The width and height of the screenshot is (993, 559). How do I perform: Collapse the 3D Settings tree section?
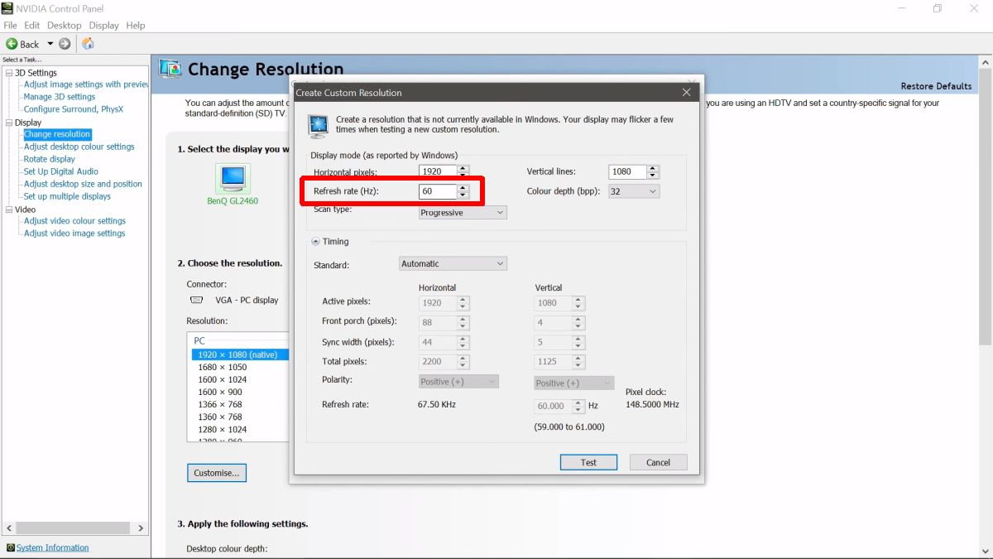(7, 72)
